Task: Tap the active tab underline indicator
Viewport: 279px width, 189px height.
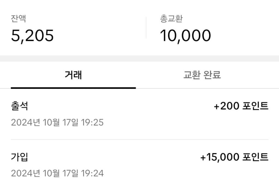Action: (73, 87)
